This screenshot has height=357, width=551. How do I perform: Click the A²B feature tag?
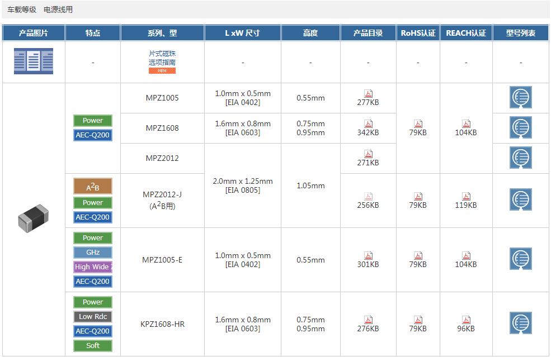coord(93,187)
